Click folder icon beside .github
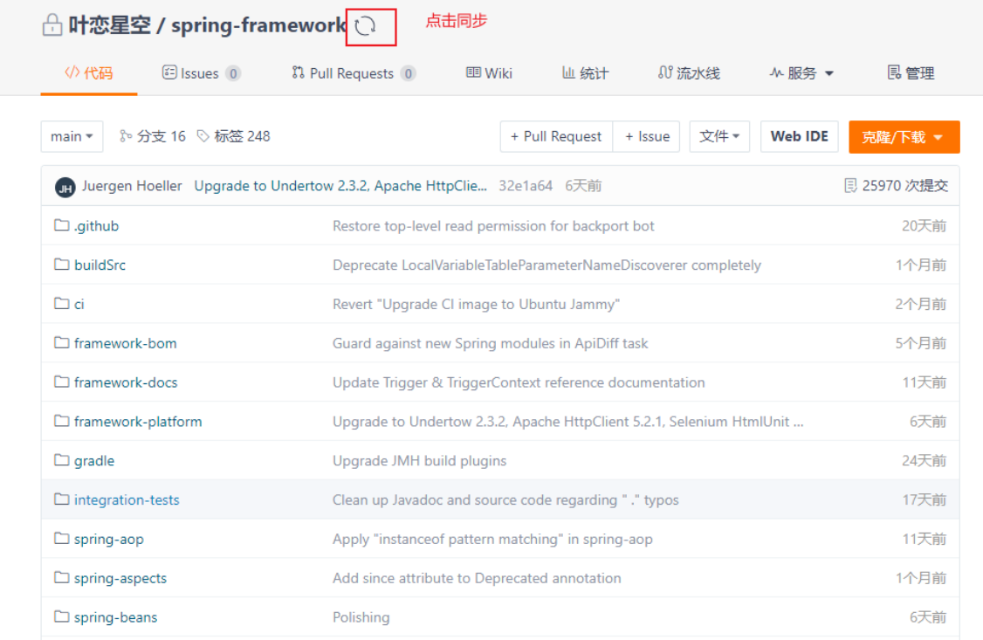This screenshot has height=640, width=983. point(61,225)
